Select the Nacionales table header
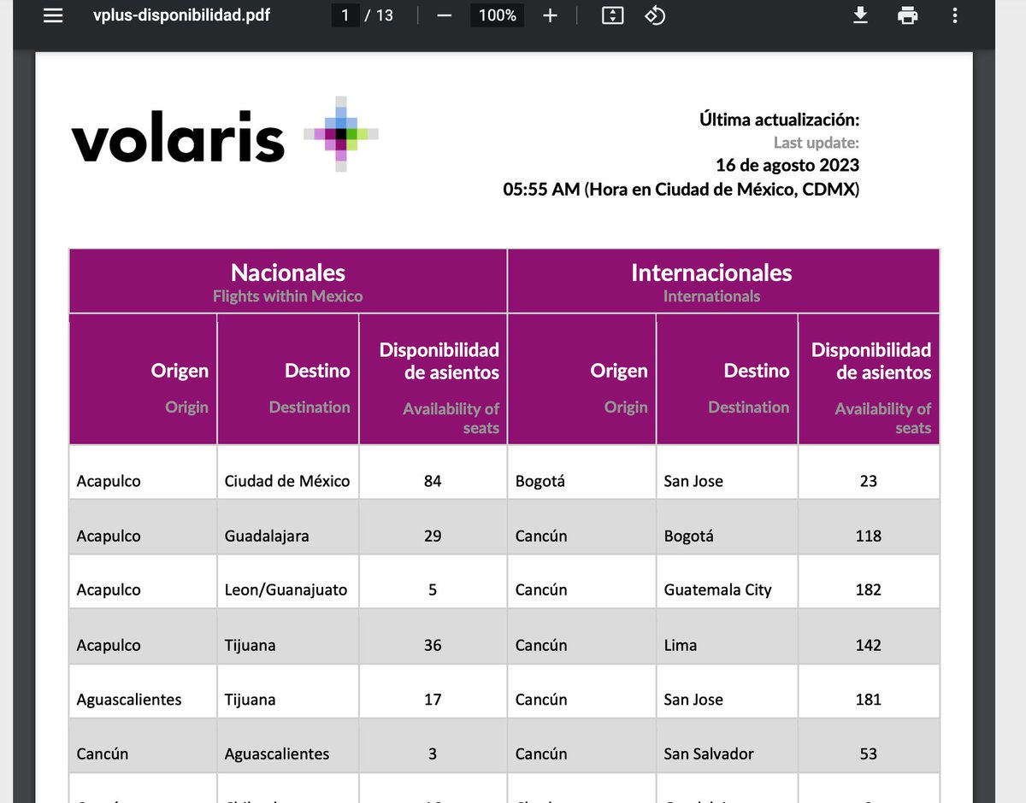The width and height of the screenshot is (1026, 803). tap(288, 282)
